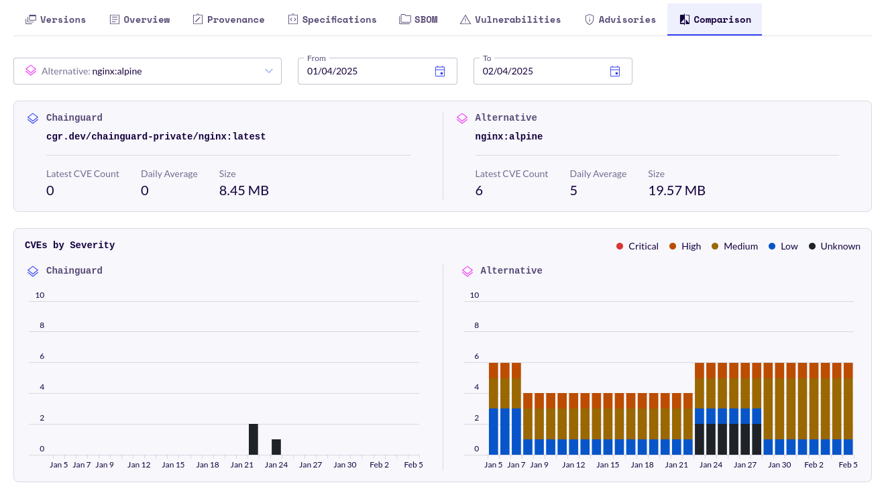The width and height of the screenshot is (886, 497).
Task: Click the pink Alternative diamond icon
Action: click(462, 118)
